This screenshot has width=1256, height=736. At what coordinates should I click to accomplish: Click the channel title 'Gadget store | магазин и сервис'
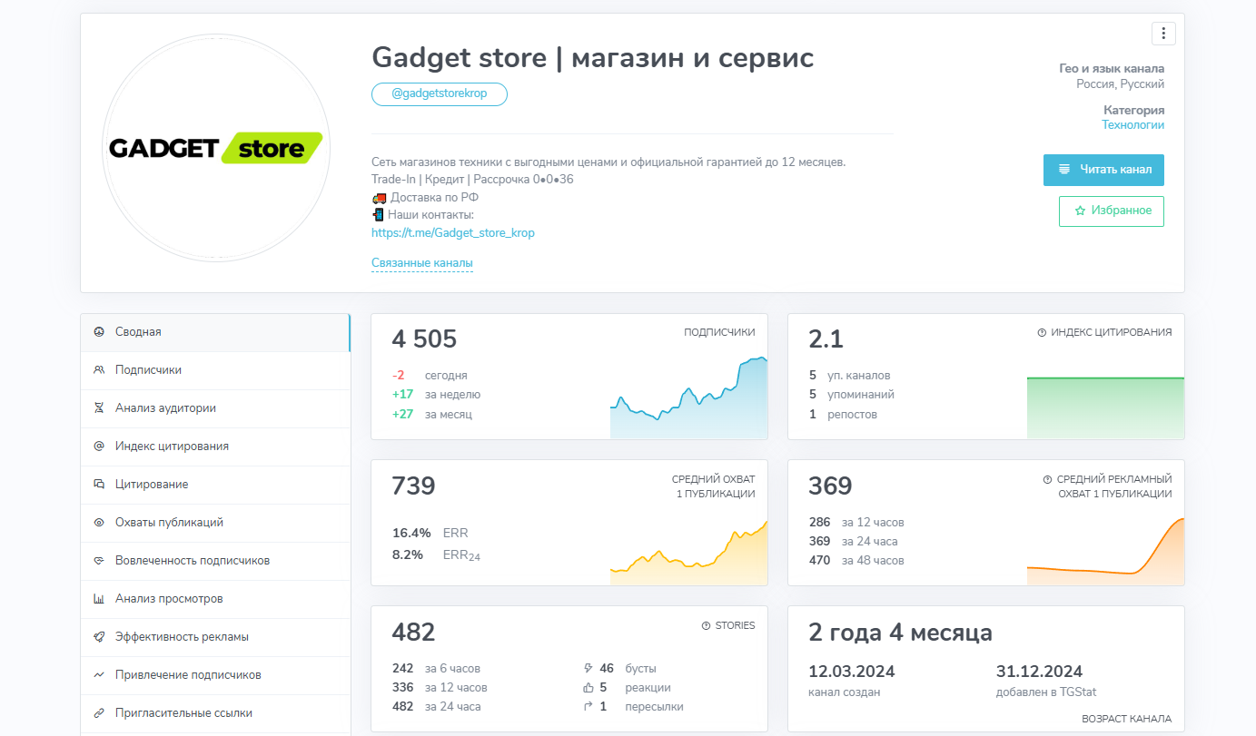593,58
